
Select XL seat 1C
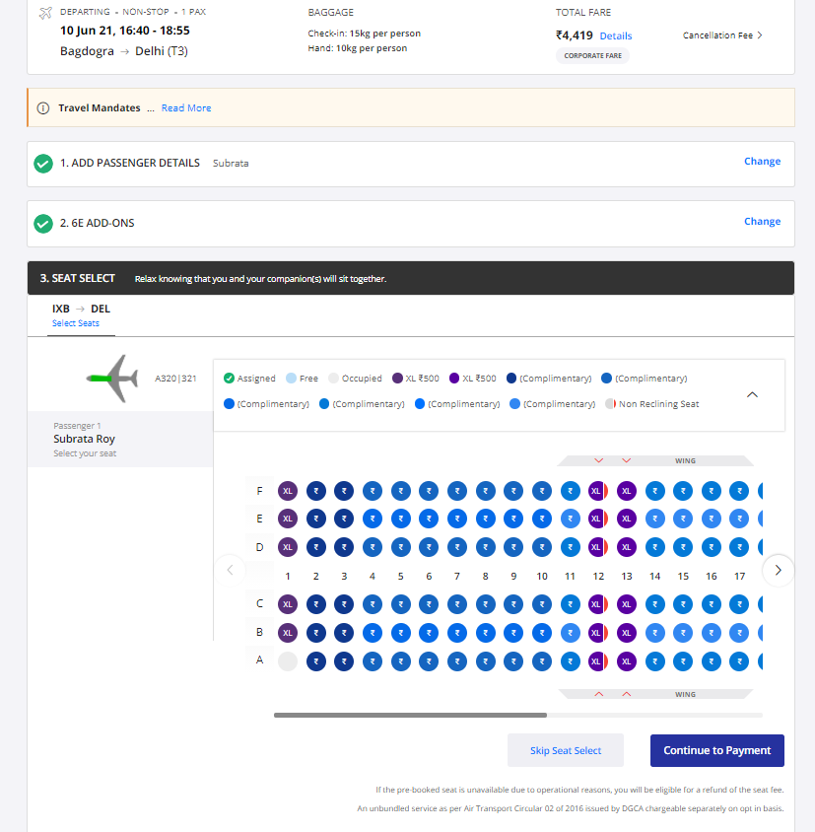coord(288,604)
